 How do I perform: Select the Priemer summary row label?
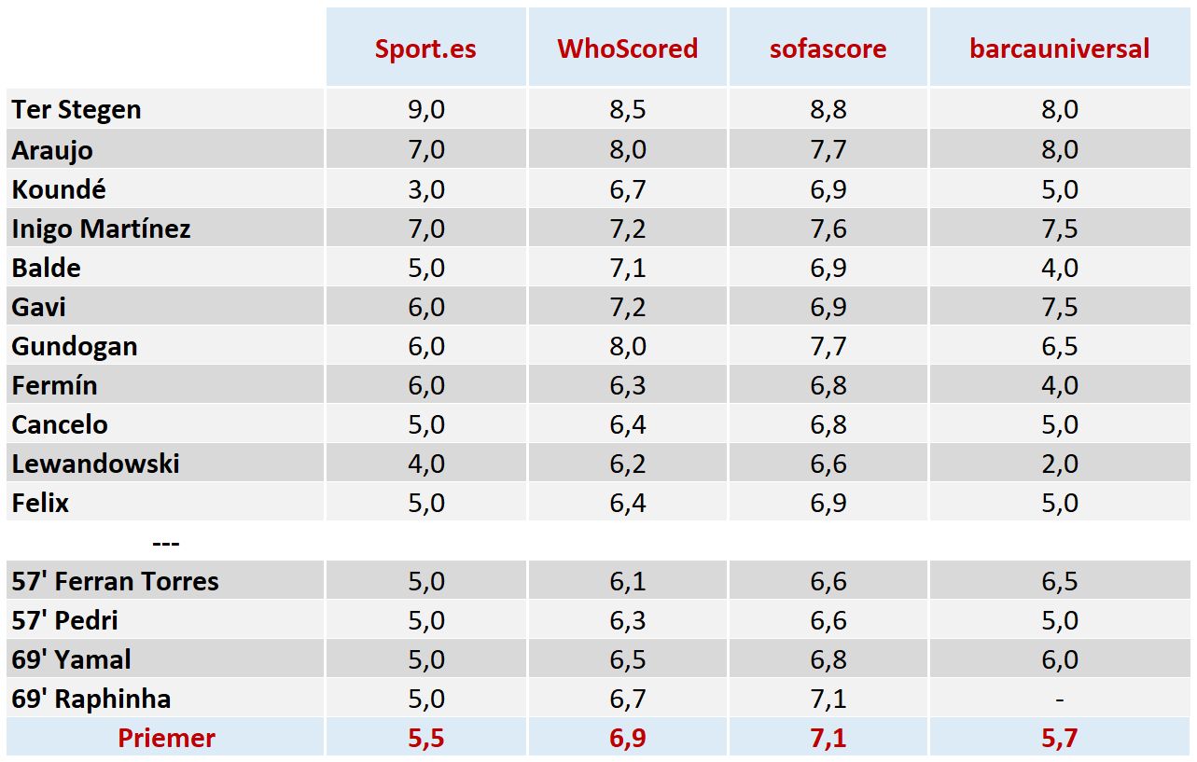pyautogui.click(x=166, y=738)
